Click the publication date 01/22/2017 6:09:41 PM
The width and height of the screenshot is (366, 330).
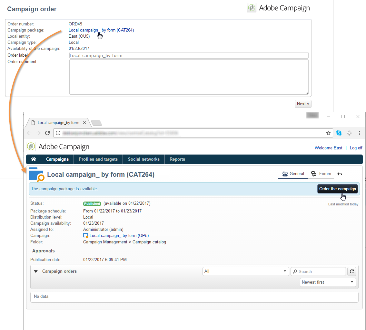pos(105,259)
